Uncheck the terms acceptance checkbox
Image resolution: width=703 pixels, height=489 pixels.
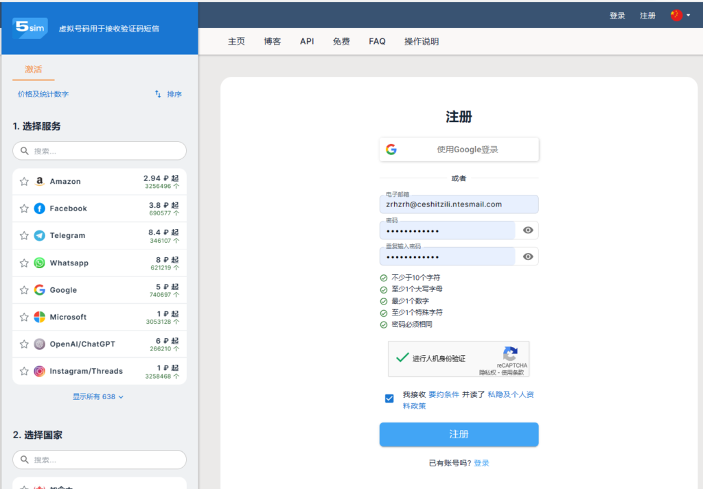coord(389,398)
